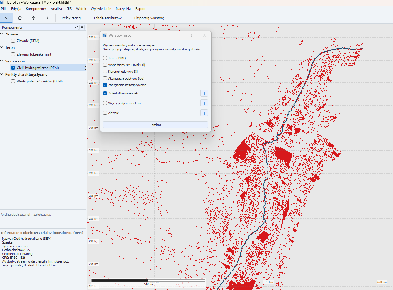Check Akumulacja odpływu (log) layer
The width and height of the screenshot is (393, 290).
[105, 78]
